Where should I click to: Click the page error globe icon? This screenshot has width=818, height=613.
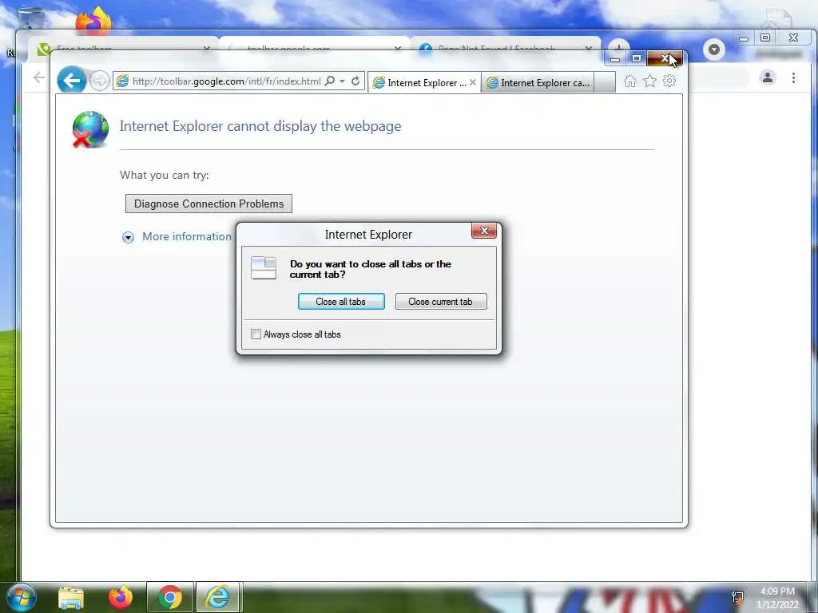tap(90, 129)
